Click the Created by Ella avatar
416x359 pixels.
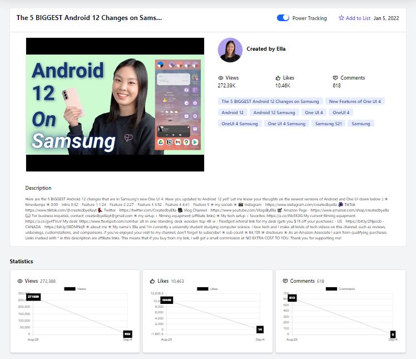tap(230, 50)
